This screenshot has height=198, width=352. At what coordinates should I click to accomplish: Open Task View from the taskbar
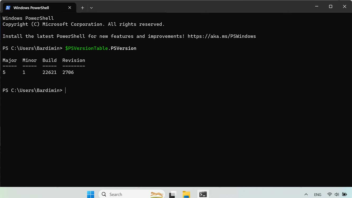coord(173,195)
